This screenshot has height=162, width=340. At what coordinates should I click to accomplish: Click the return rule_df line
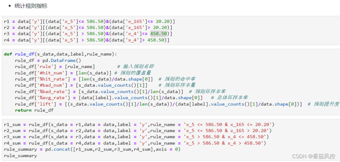coord(34,110)
